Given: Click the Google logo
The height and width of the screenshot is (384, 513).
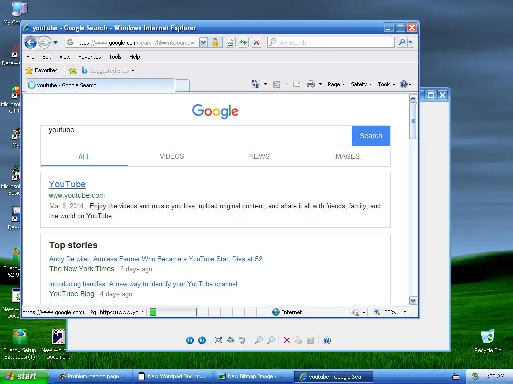Looking at the screenshot, I should [215, 111].
